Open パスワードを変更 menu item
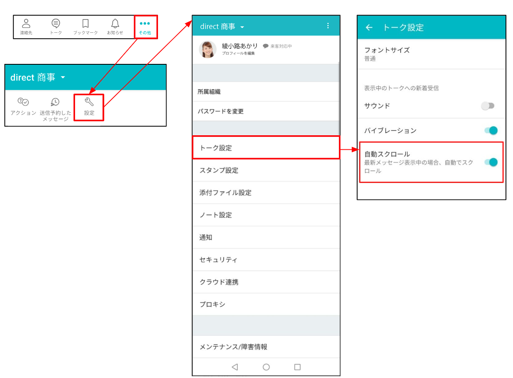 [x=265, y=111]
